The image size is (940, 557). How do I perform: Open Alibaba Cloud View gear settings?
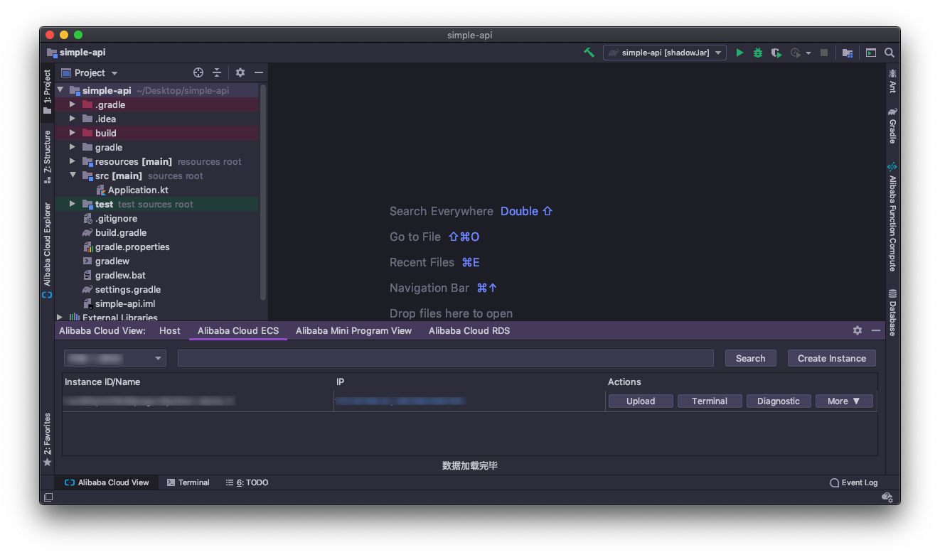point(858,330)
